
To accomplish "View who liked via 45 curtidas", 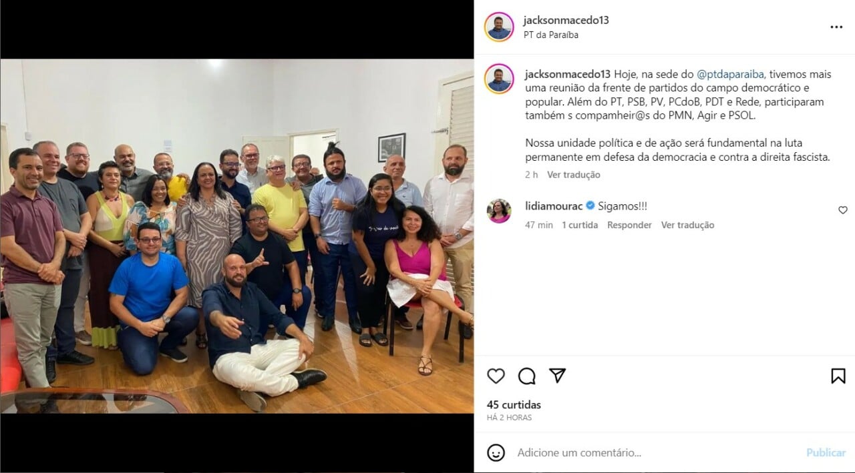I will [x=514, y=405].
